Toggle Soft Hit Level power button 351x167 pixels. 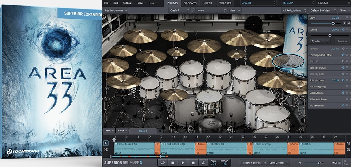343,80
